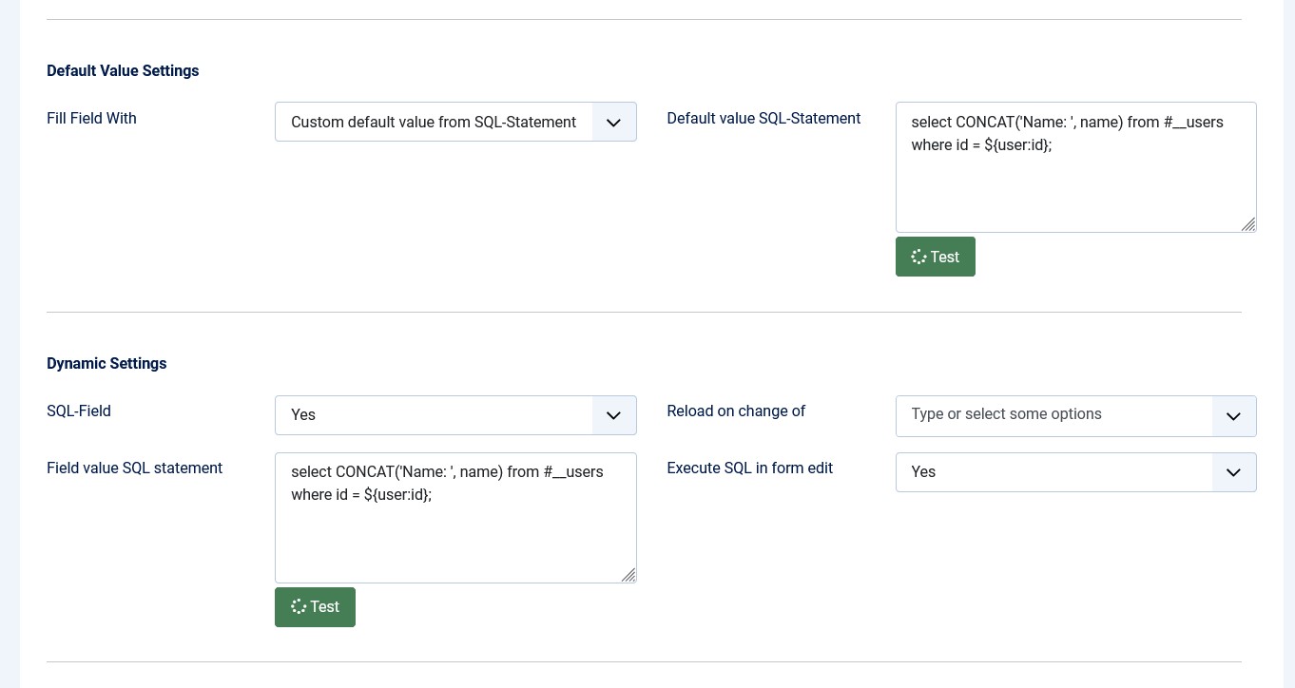Click the chevron icon on the Execute SQL in form edit dropdown
1295x688 pixels.
(1233, 472)
